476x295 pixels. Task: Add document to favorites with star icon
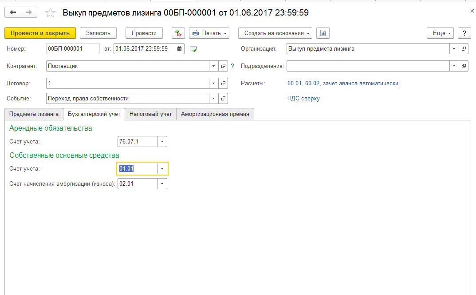[x=51, y=13]
